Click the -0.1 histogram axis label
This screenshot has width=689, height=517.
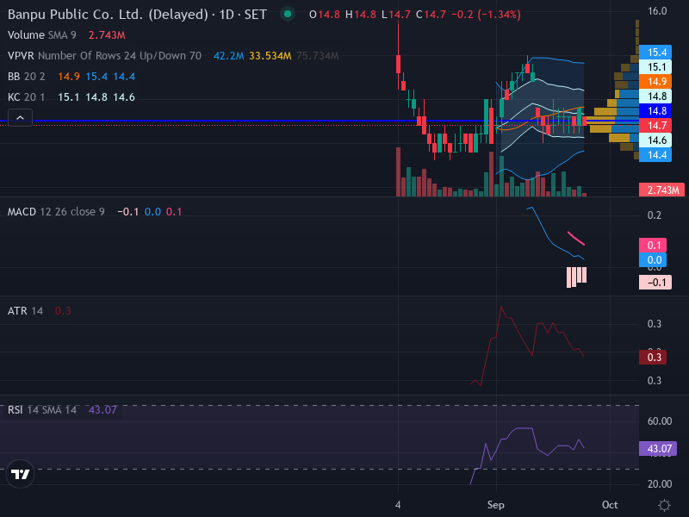(655, 283)
